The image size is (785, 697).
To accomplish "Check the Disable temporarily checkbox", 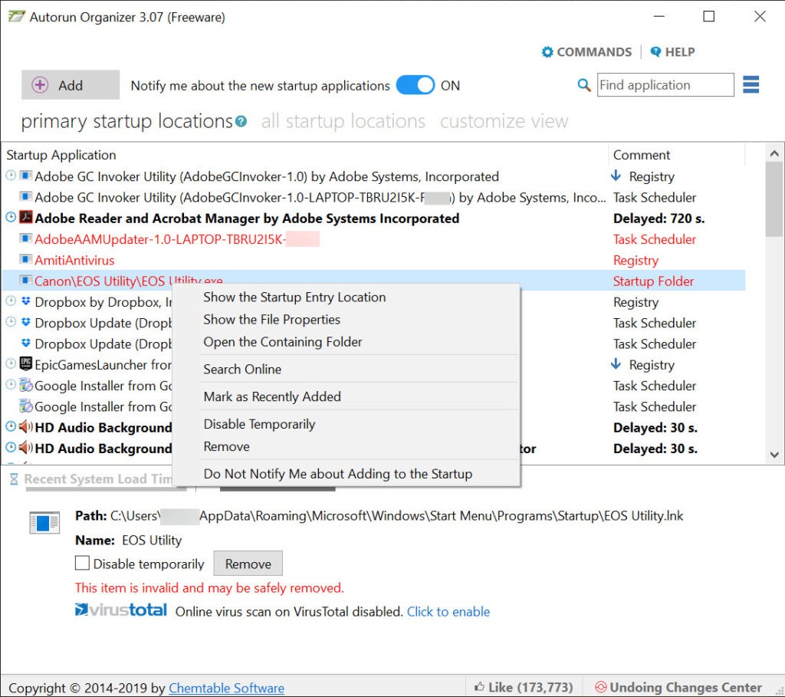I will click(82, 564).
